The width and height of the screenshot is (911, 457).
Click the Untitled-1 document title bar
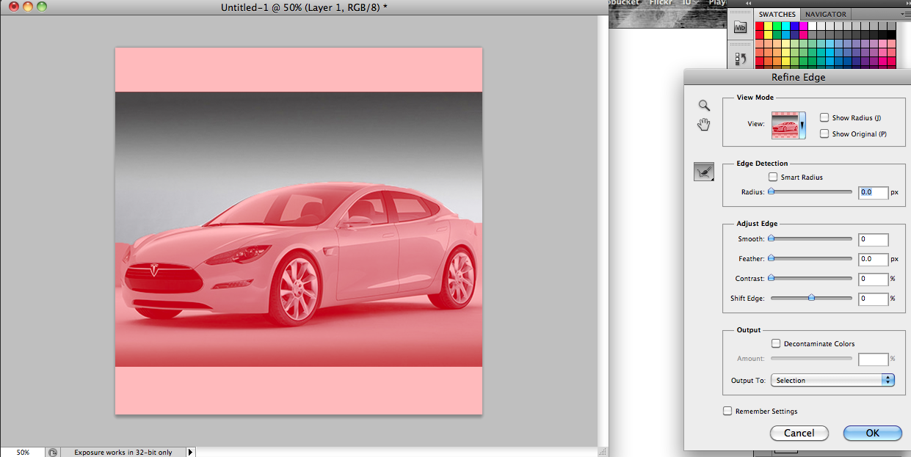coord(304,7)
